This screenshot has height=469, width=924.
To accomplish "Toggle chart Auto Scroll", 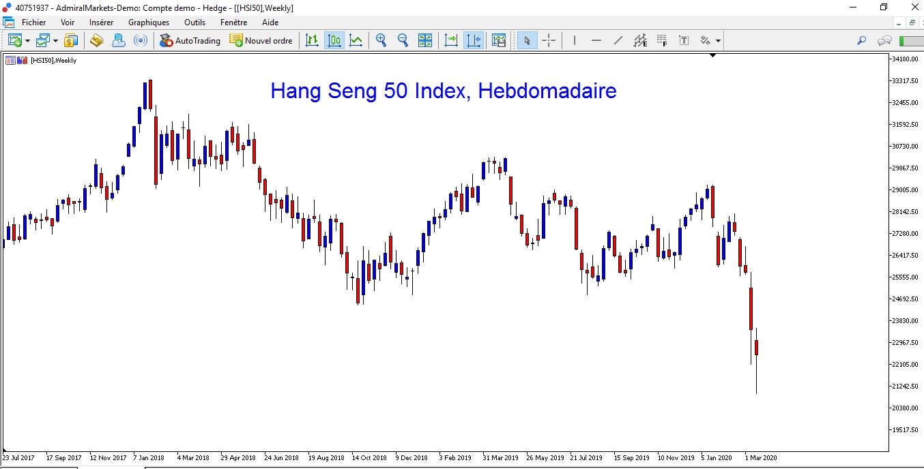I will point(451,40).
